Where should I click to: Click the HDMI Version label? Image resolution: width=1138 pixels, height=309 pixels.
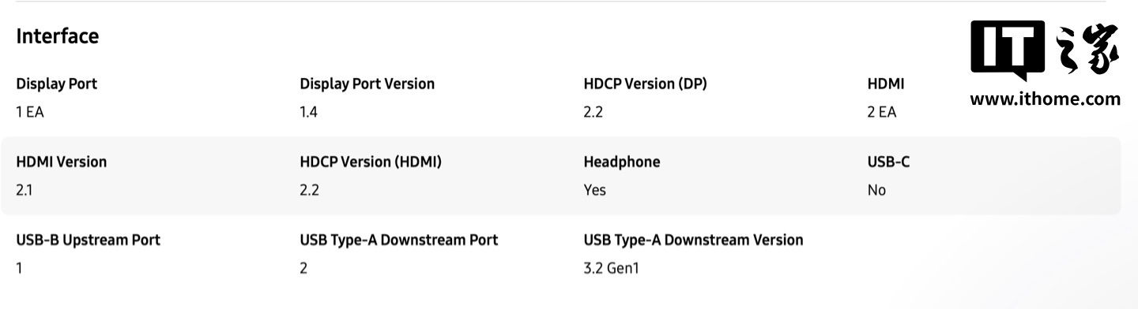point(61,162)
